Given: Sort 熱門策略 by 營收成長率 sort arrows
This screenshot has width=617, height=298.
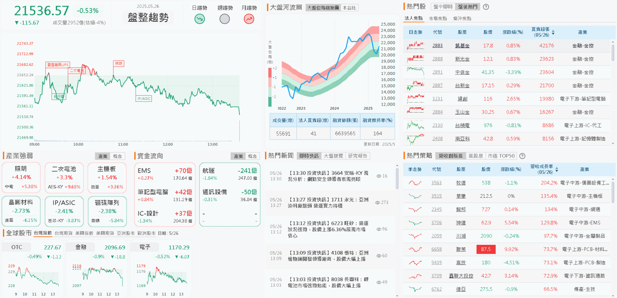Looking at the screenshot, I should point(557,169).
